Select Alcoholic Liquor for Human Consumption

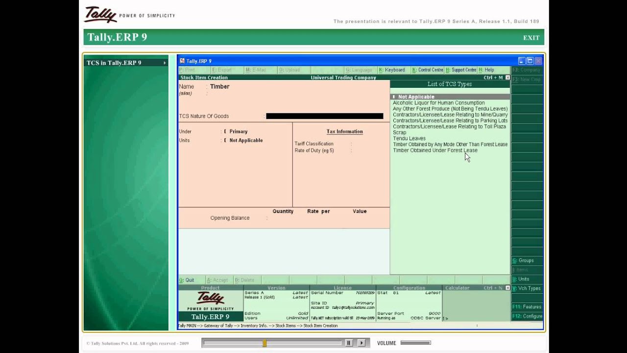(x=438, y=103)
